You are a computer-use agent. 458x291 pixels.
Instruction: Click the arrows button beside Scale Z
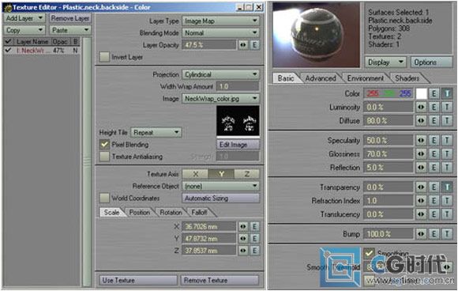click(243, 251)
